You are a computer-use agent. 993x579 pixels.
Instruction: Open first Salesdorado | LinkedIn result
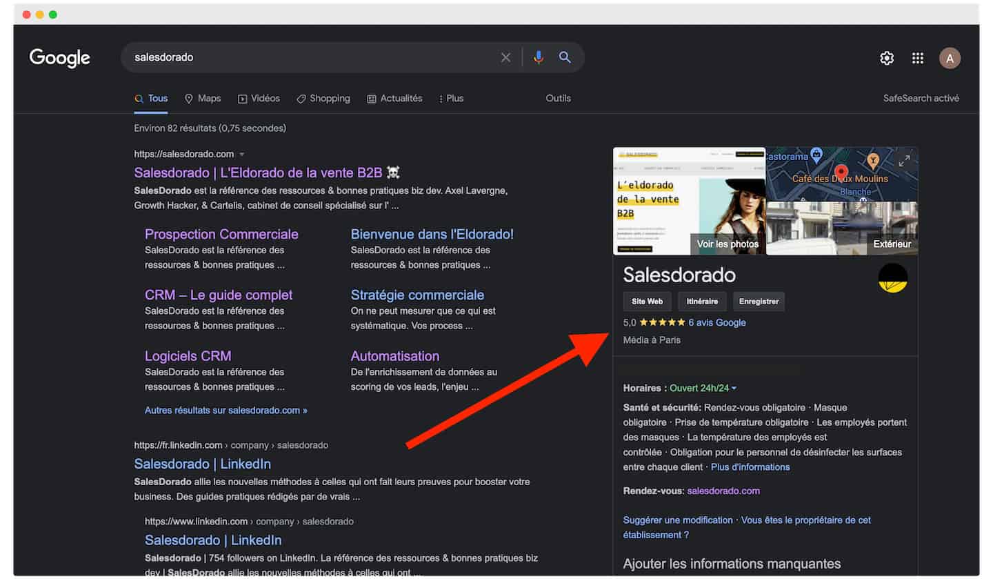202,464
